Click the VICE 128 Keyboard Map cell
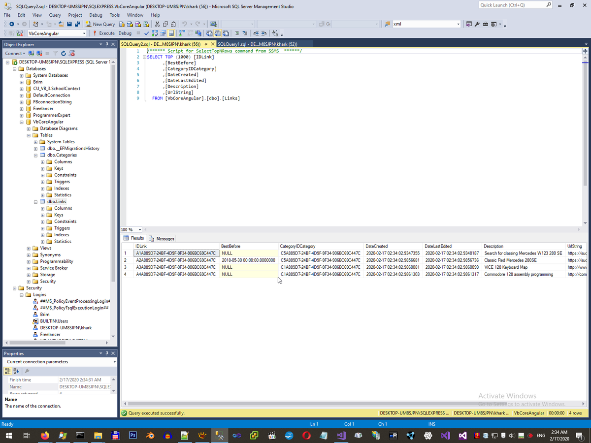The height and width of the screenshot is (443, 591). (524, 267)
